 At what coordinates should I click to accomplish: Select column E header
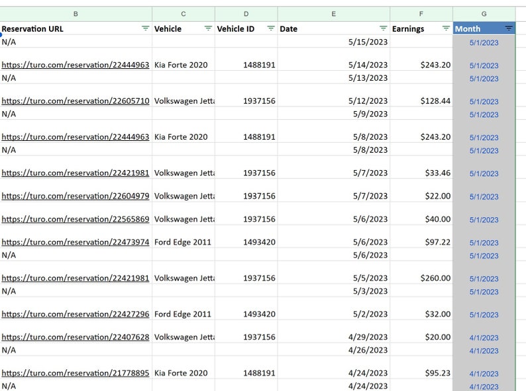pyautogui.click(x=334, y=14)
